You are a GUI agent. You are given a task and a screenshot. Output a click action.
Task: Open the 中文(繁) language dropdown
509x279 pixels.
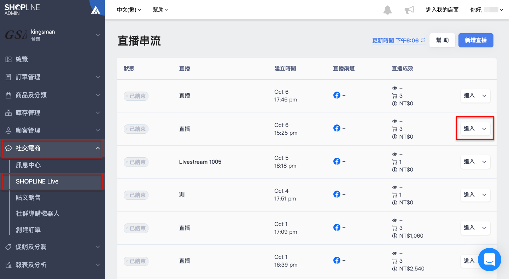(129, 10)
